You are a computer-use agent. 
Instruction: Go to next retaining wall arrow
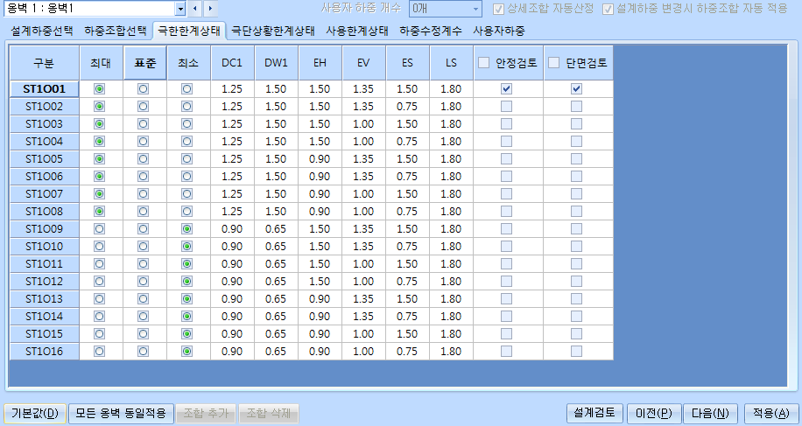click(x=211, y=9)
